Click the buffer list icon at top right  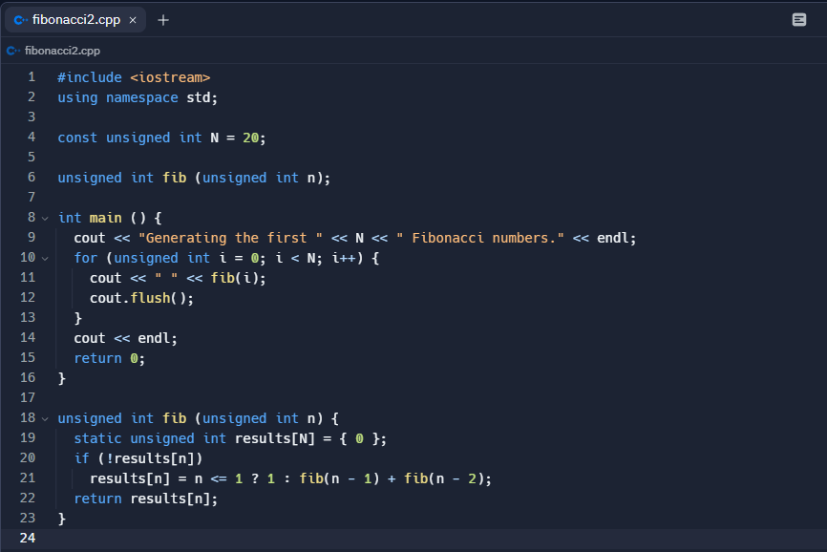tap(798, 19)
